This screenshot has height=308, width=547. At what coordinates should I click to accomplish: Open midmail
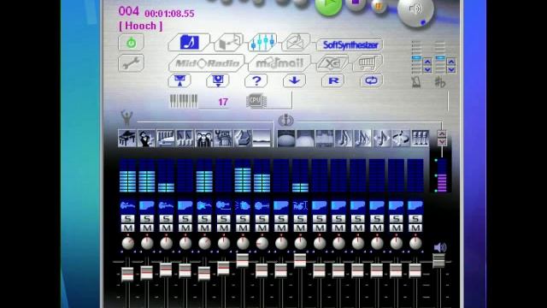tap(279, 63)
